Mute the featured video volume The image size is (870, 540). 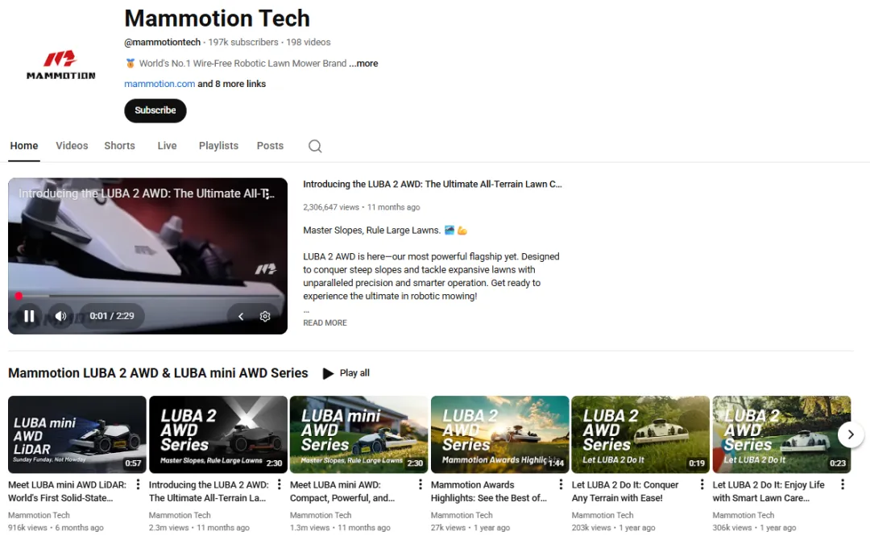[x=60, y=316]
